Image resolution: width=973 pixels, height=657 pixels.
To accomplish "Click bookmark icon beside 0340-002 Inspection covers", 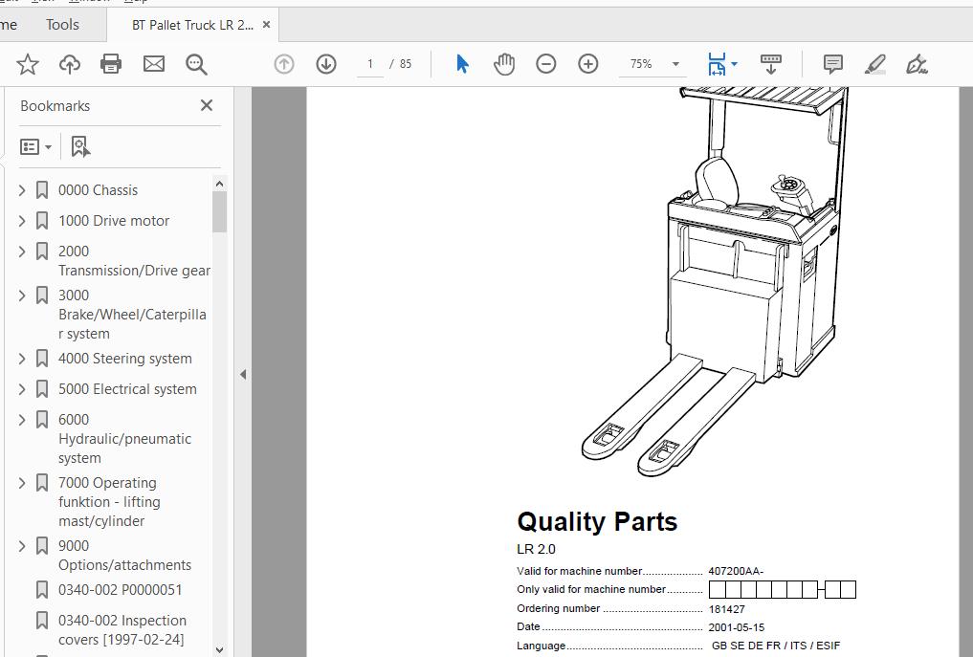I will pyautogui.click(x=42, y=621).
